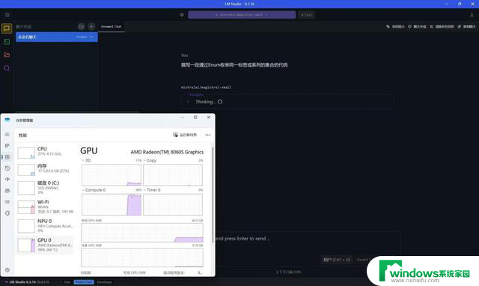Viewport: 479px width, 286px height.
Task: Open Task Manager more options three-dot menu
Action: coord(208,135)
